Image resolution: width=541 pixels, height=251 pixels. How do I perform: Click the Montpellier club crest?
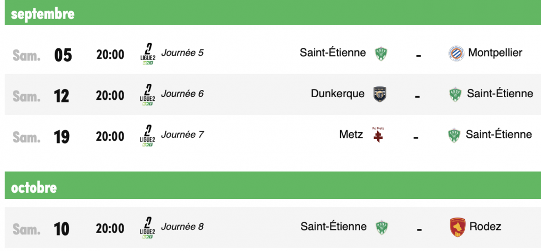pyautogui.click(x=456, y=53)
